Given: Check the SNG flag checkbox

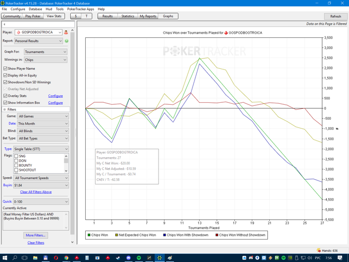Looking at the screenshot, I should pos(16,156).
